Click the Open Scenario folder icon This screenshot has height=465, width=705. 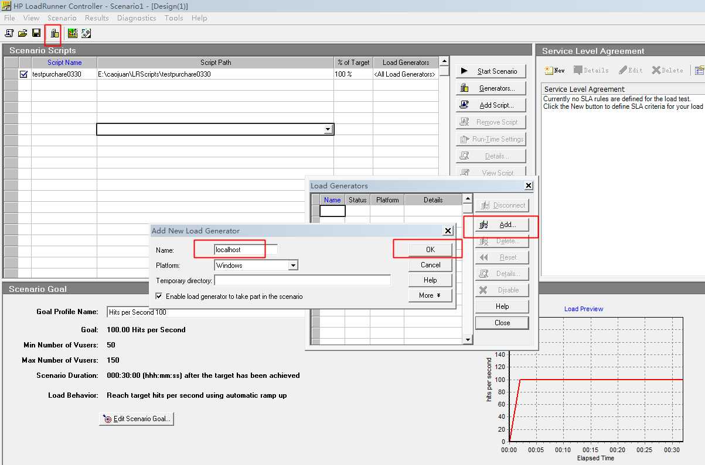coord(22,33)
